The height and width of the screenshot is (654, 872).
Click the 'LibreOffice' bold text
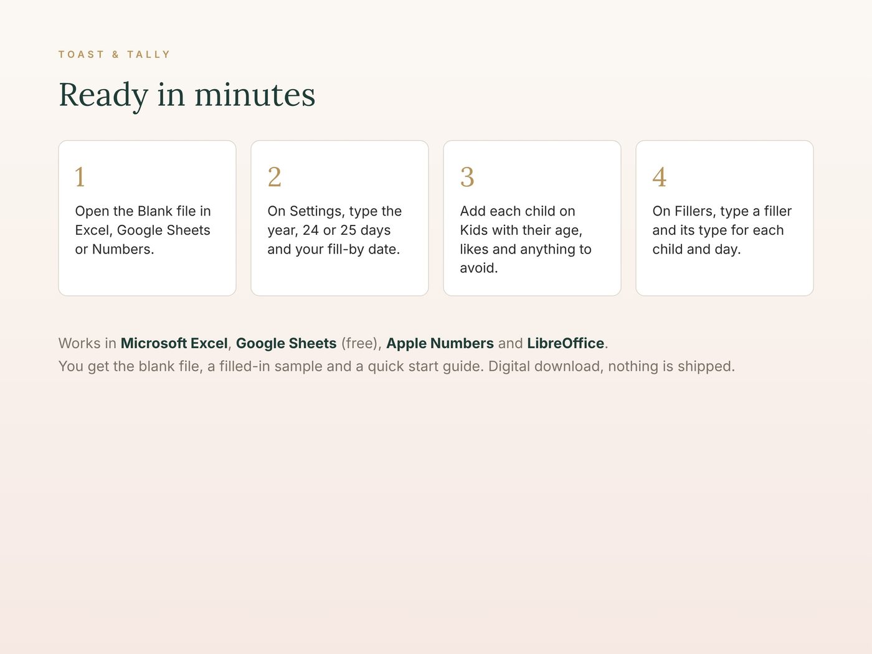566,343
